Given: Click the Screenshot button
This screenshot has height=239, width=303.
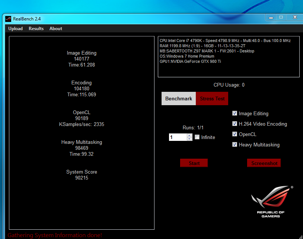Looking at the screenshot, I should point(264,163).
